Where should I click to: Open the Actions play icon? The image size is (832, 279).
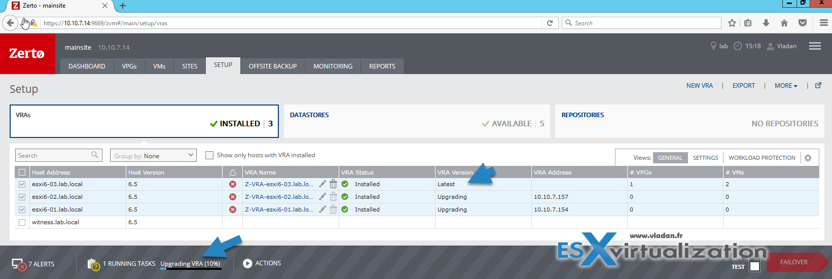tap(247, 263)
